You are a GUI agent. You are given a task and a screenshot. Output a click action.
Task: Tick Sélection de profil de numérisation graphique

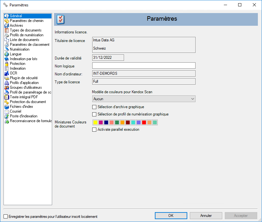[x=94, y=114]
